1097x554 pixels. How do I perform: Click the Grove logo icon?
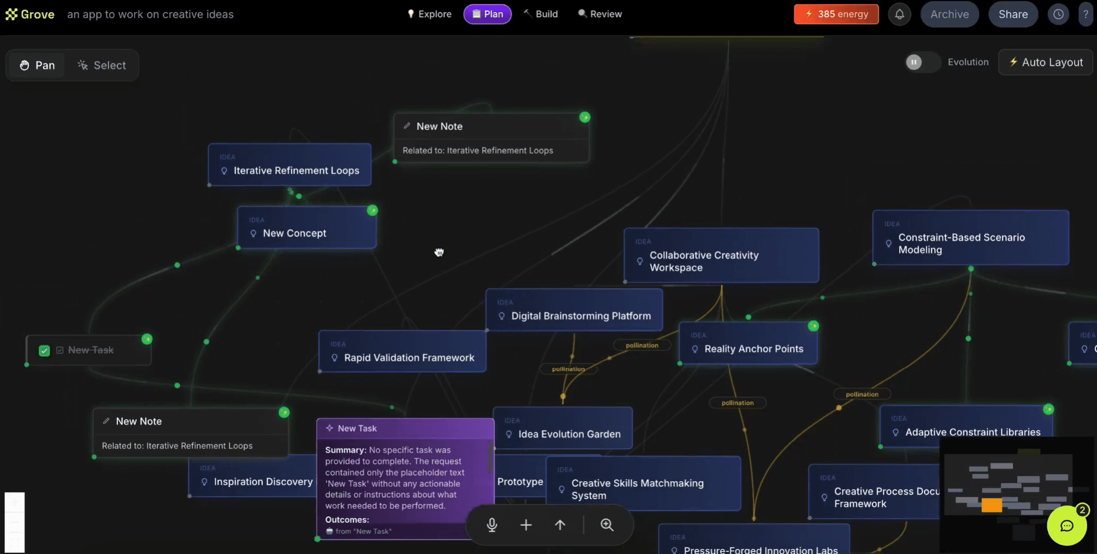click(x=12, y=14)
